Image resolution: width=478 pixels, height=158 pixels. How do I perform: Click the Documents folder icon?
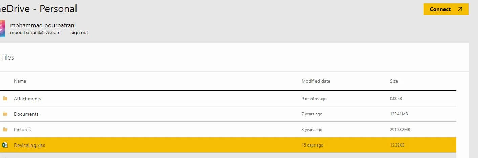(x=5, y=114)
